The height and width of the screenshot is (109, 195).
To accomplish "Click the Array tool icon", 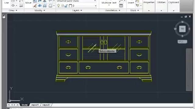I will (x=45, y=6).
